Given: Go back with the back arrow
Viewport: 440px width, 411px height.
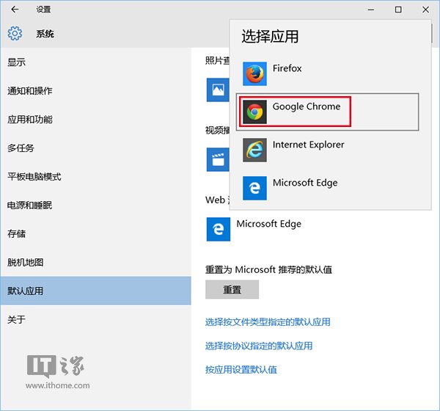Looking at the screenshot, I should [15, 10].
